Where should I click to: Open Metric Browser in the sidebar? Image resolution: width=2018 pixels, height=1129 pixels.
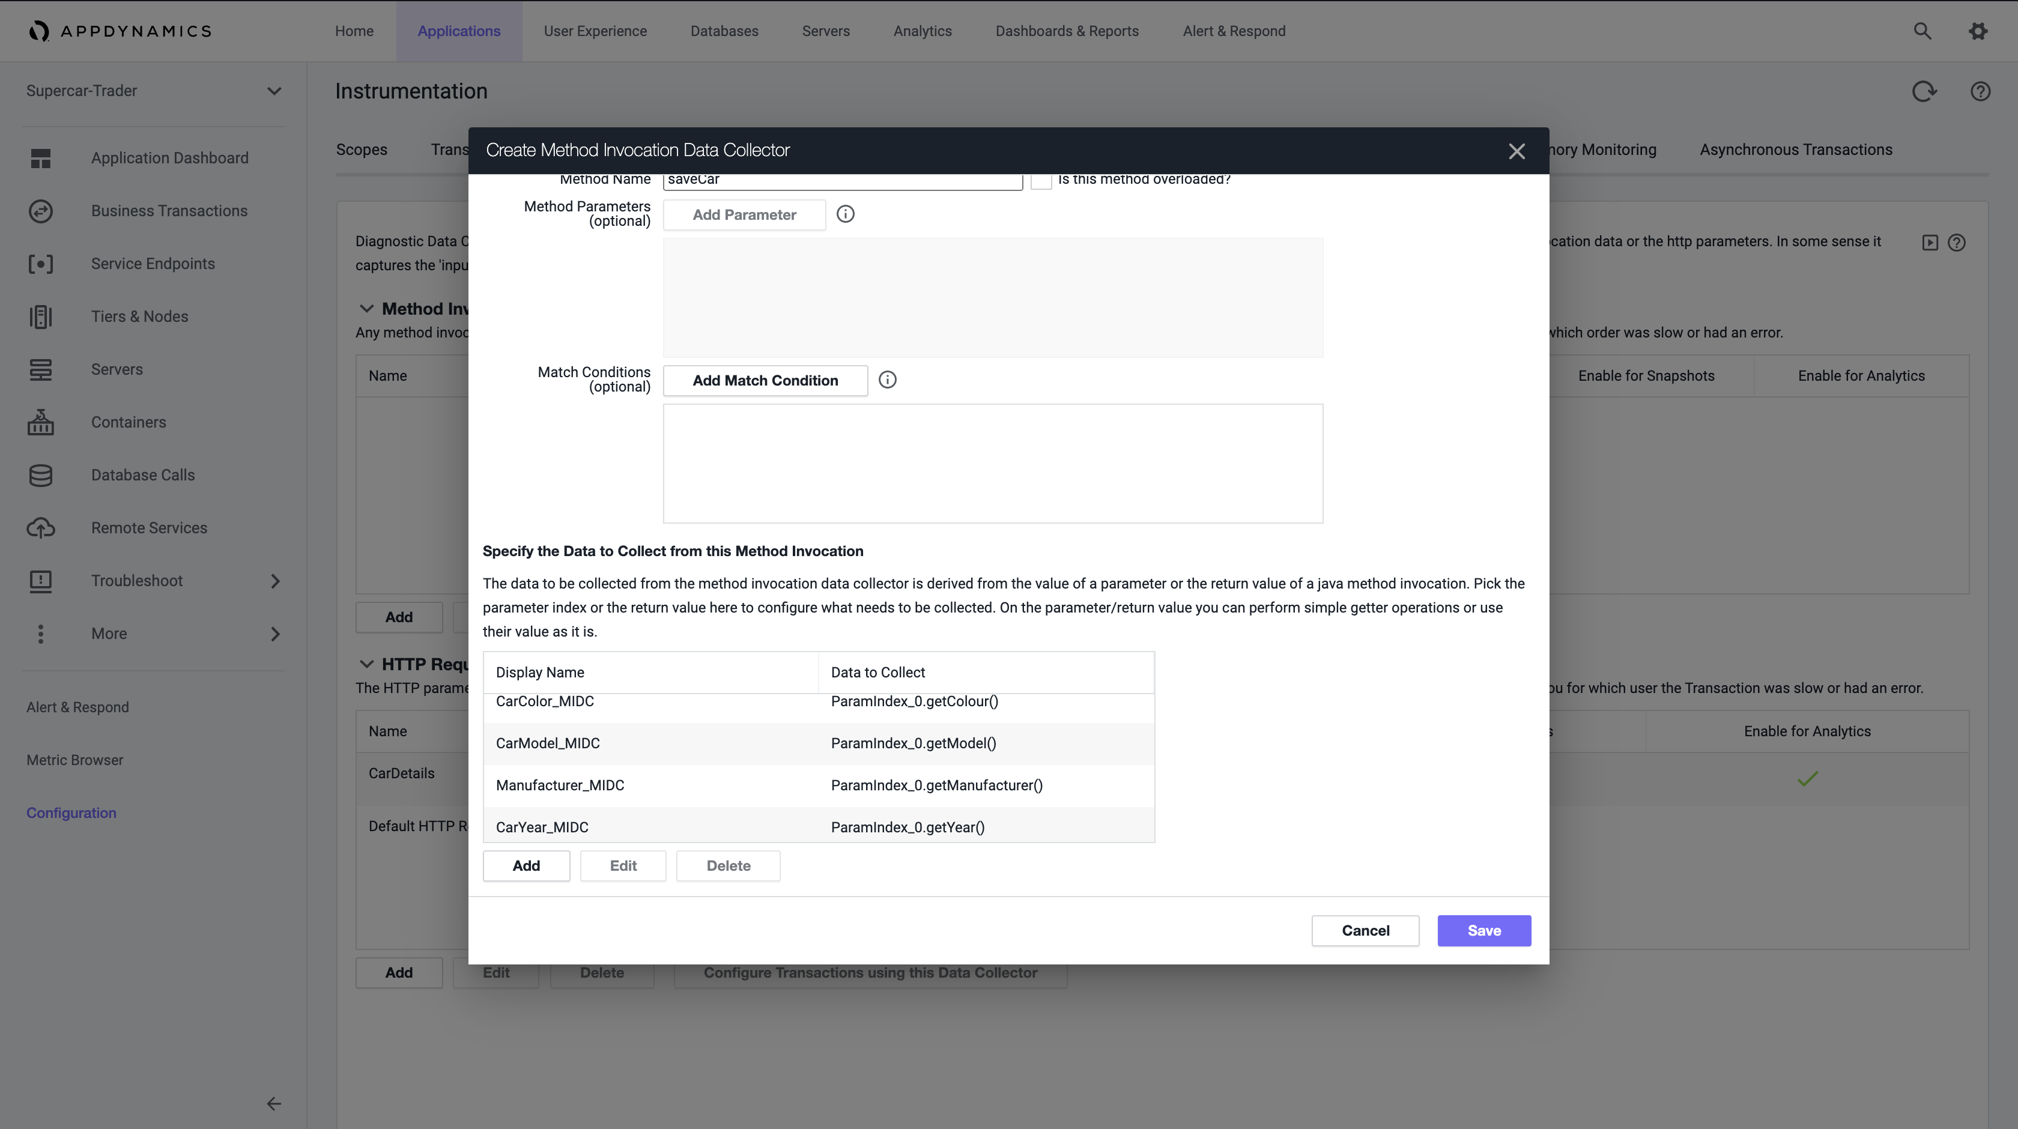[74, 761]
